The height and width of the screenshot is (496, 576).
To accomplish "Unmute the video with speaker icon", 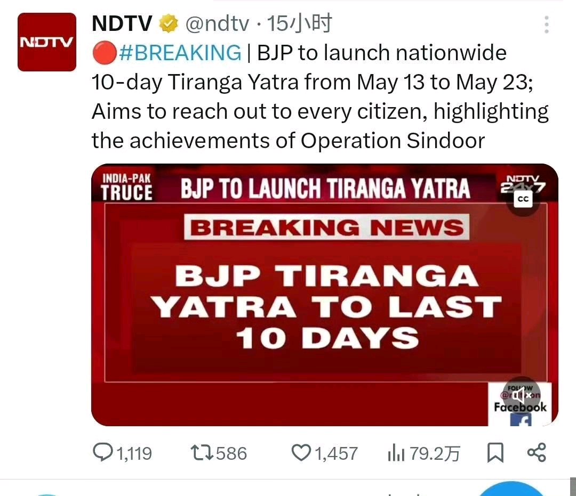I will pos(522,395).
